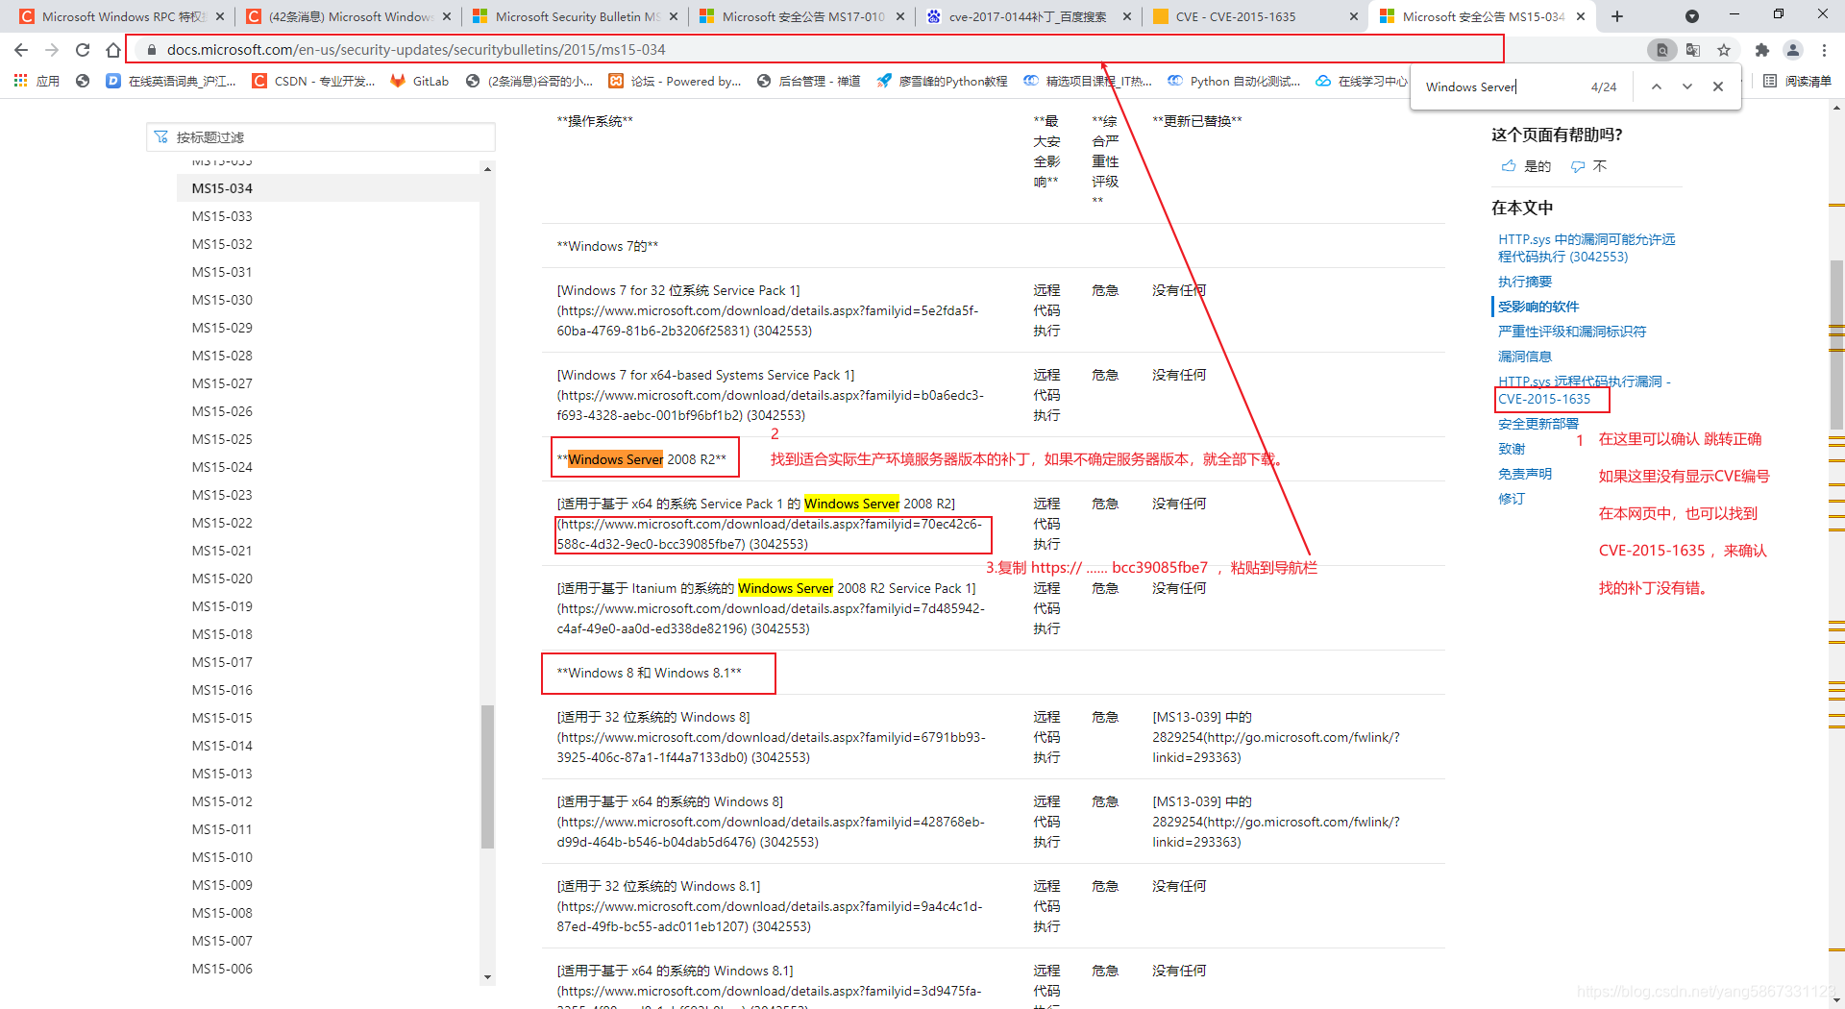Open the CSDN bookmark

point(314,81)
